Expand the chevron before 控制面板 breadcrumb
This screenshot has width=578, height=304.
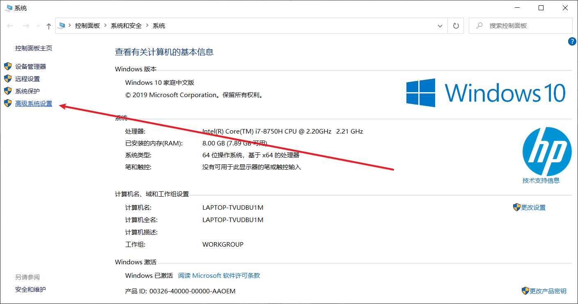(x=70, y=25)
